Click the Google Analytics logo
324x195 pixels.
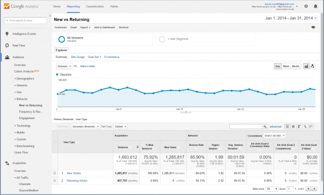tap(21, 6)
